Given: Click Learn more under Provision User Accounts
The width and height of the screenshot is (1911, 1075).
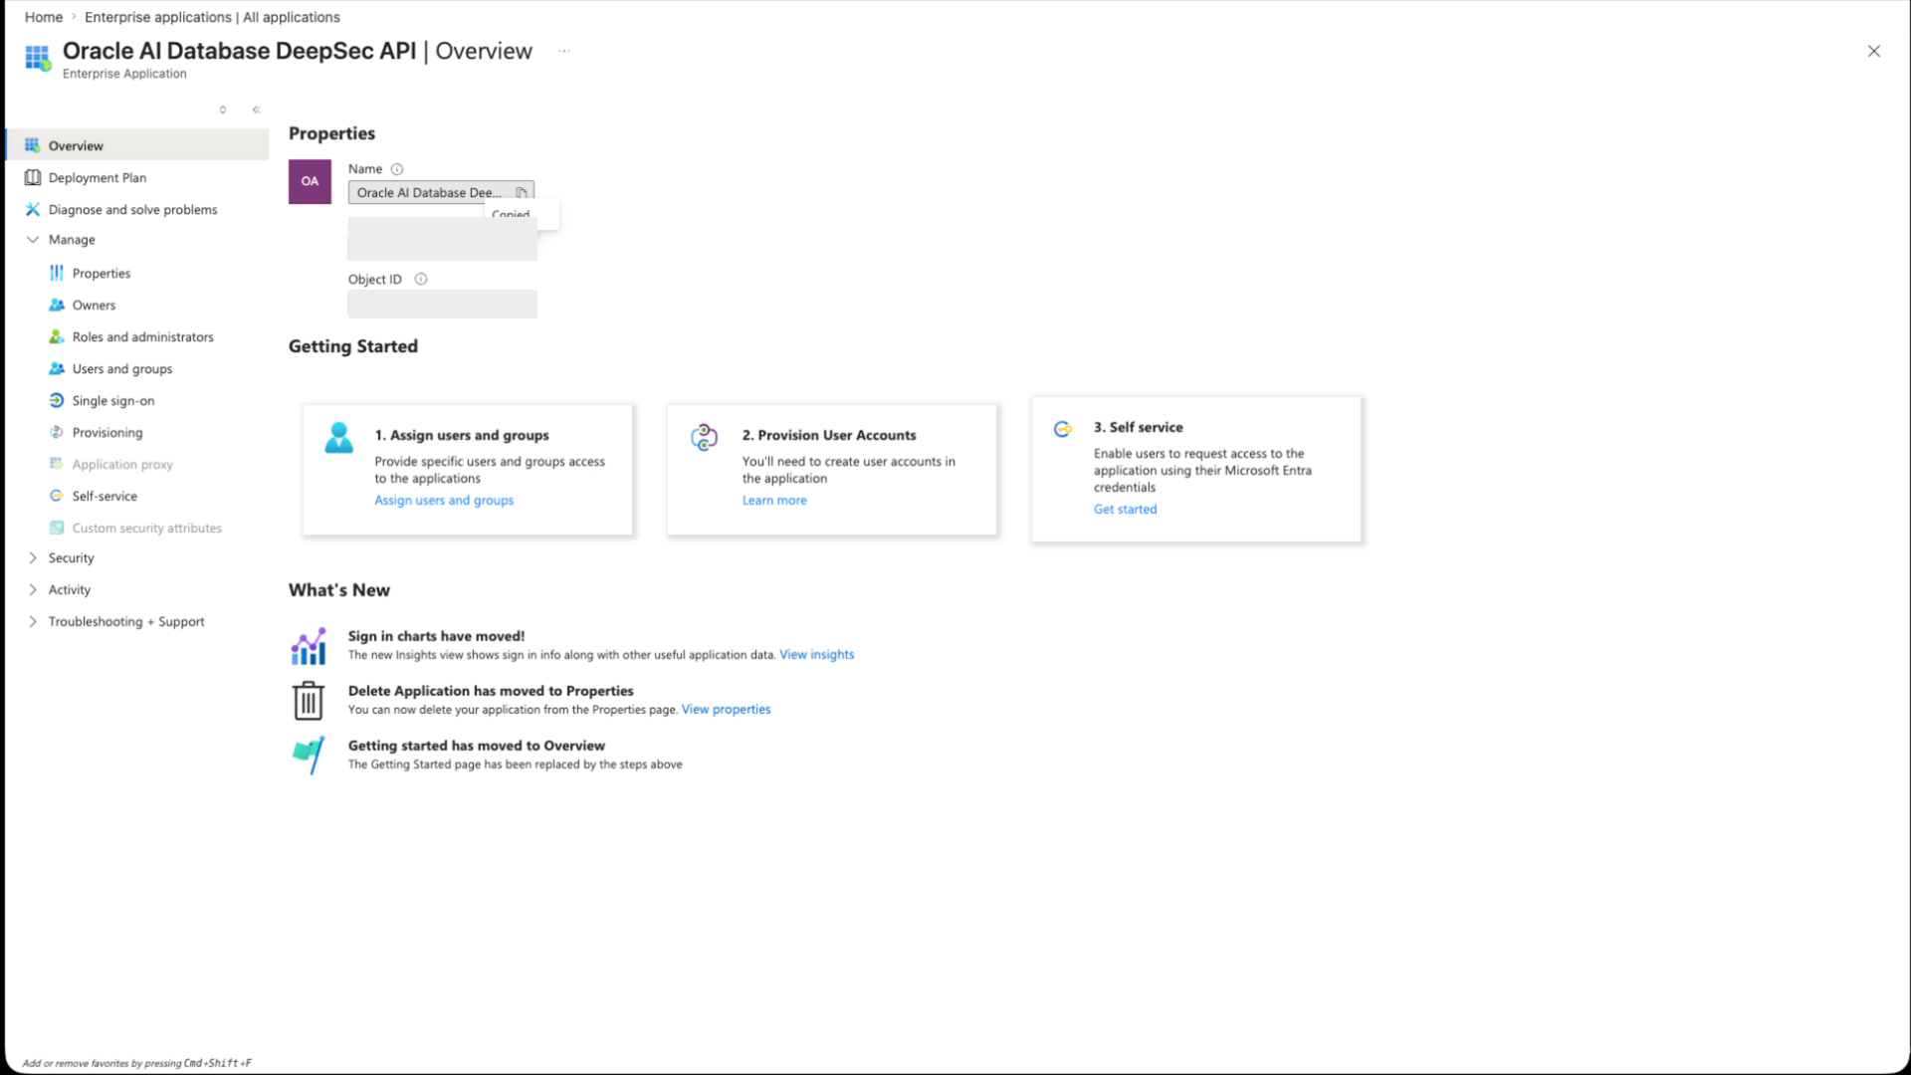Looking at the screenshot, I should (x=774, y=501).
